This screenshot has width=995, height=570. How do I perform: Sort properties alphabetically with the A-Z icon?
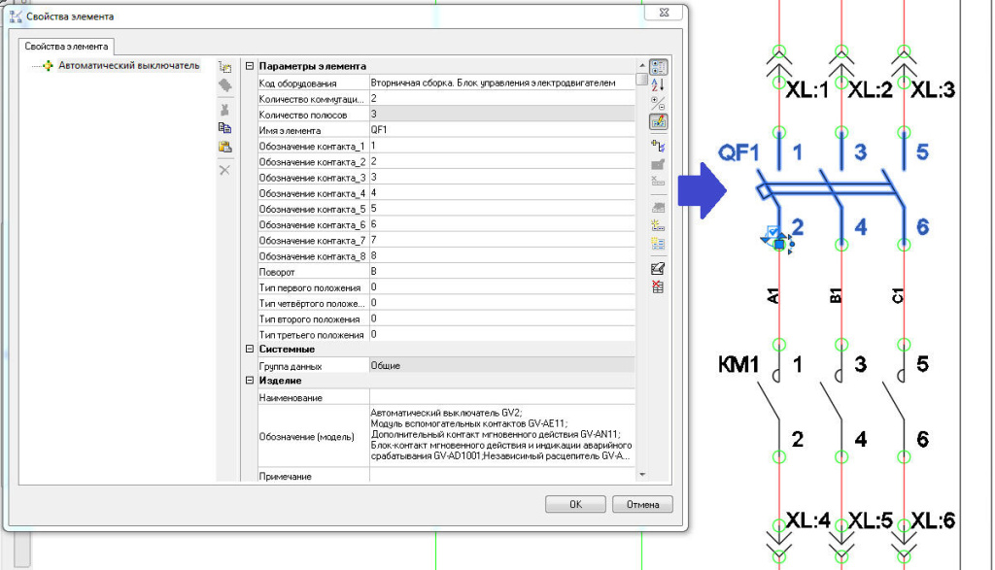pos(658,85)
